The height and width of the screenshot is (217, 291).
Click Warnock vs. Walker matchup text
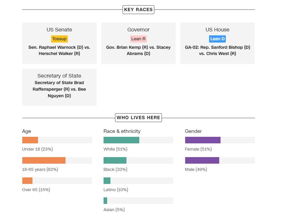point(59,50)
